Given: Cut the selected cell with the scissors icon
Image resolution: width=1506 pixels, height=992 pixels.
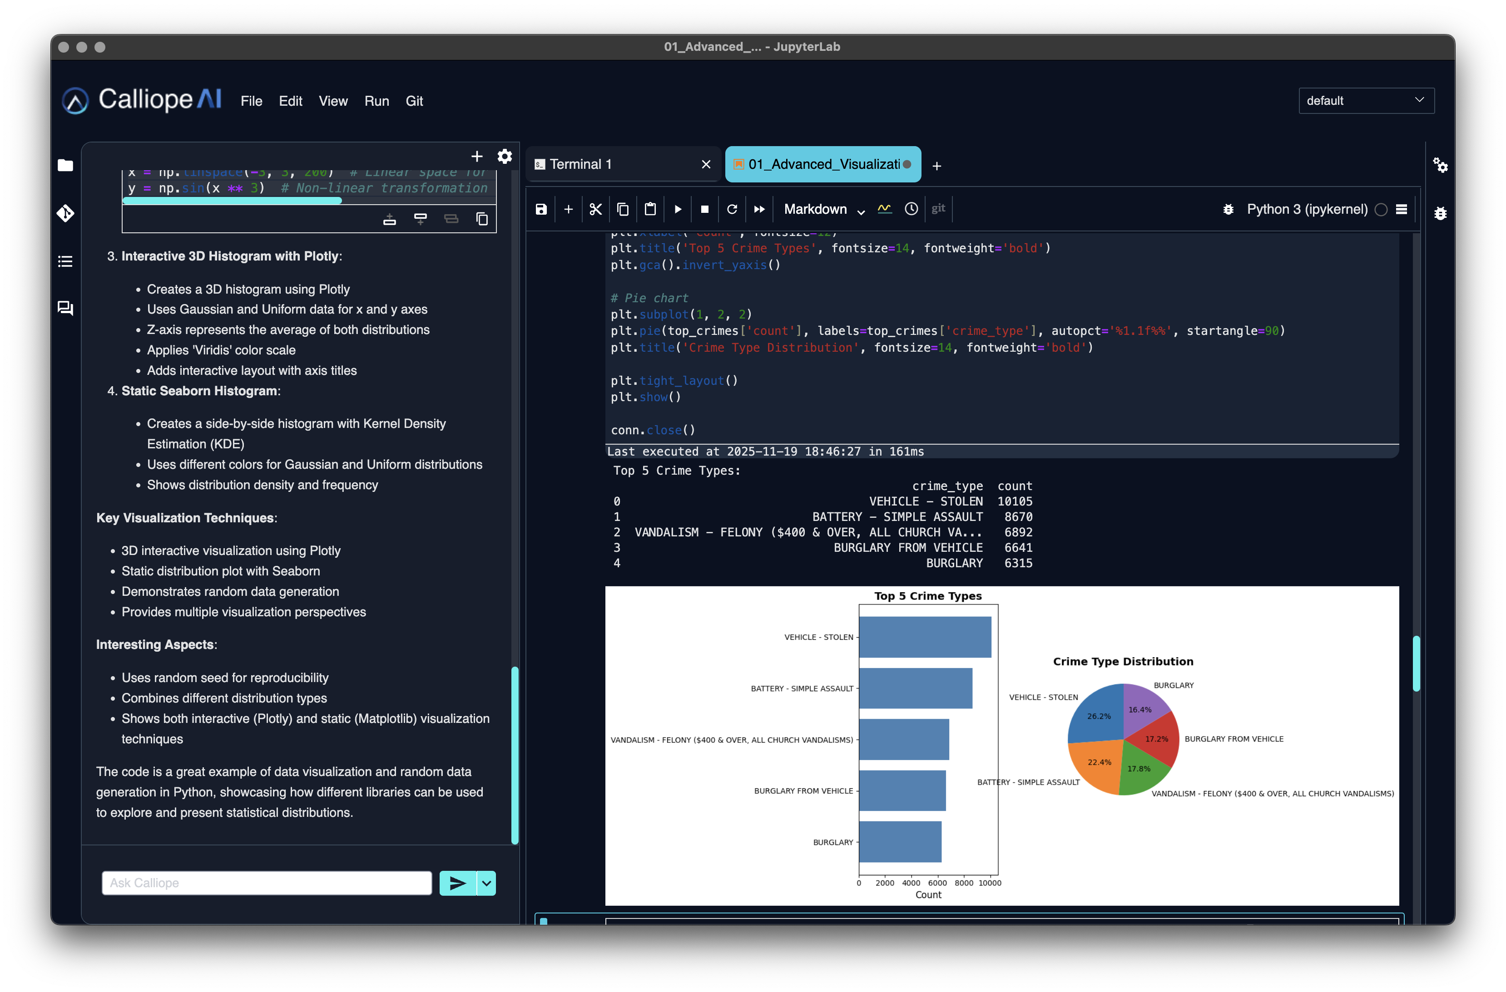Looking at the screenshot, I should coord(595,209).
